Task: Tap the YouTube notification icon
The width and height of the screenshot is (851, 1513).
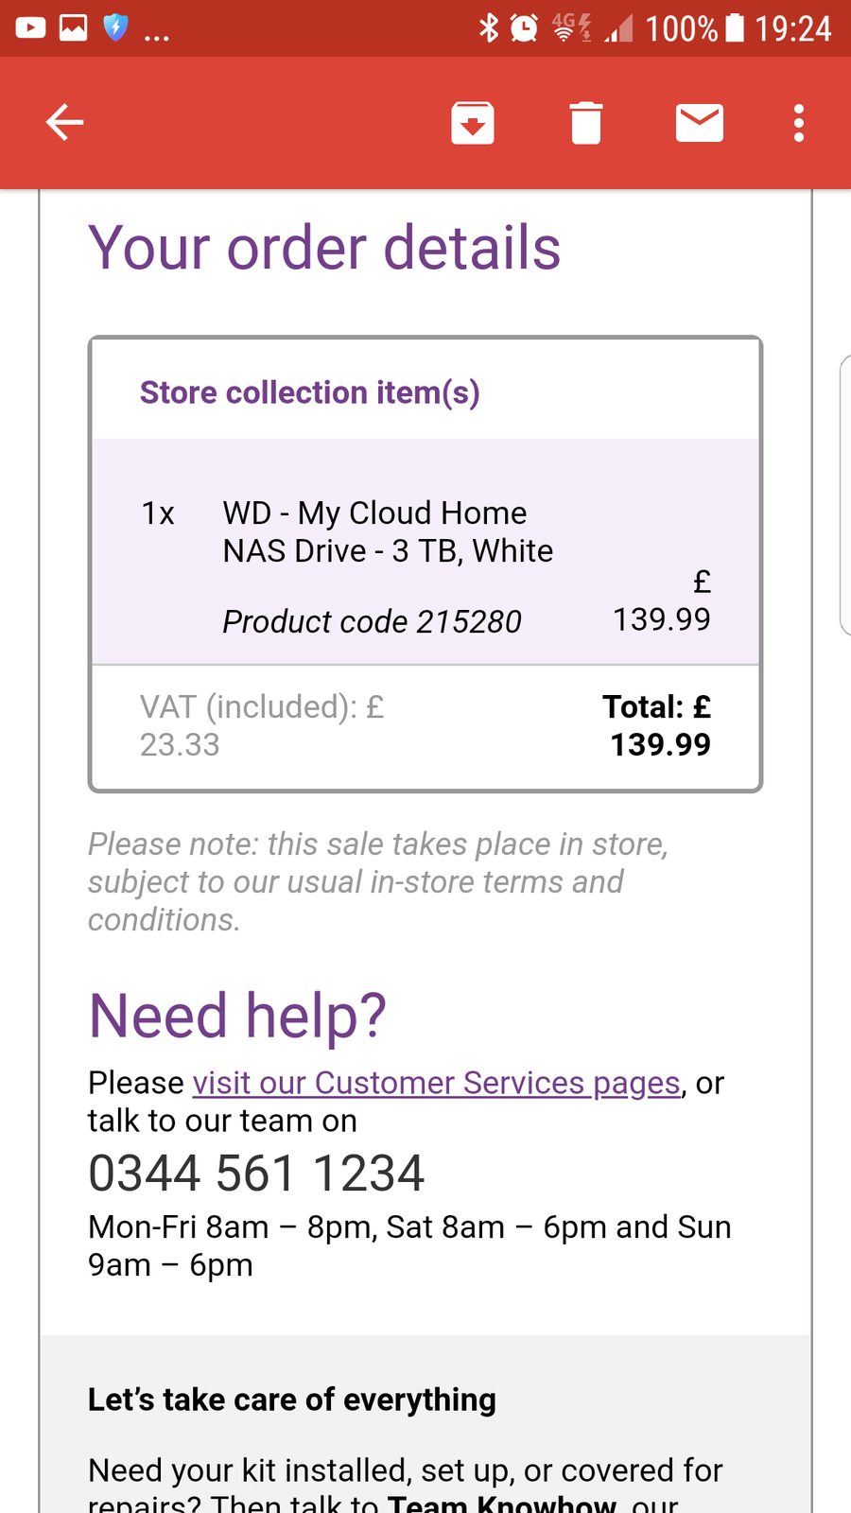Action: (30, 28)
